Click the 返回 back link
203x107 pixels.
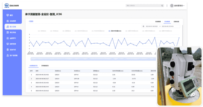[31, 21]
